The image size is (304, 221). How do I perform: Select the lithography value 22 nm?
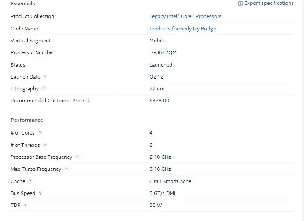point(157,89)
